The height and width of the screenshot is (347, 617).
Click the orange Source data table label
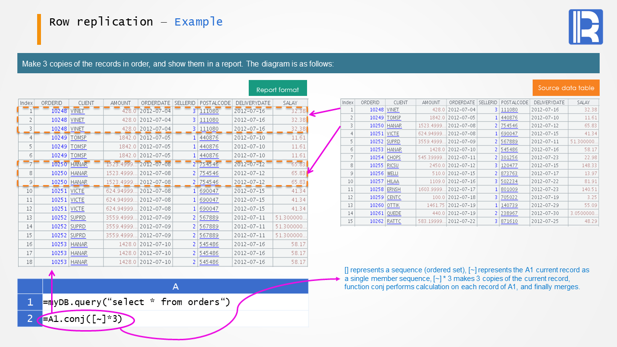coord(566,88)
